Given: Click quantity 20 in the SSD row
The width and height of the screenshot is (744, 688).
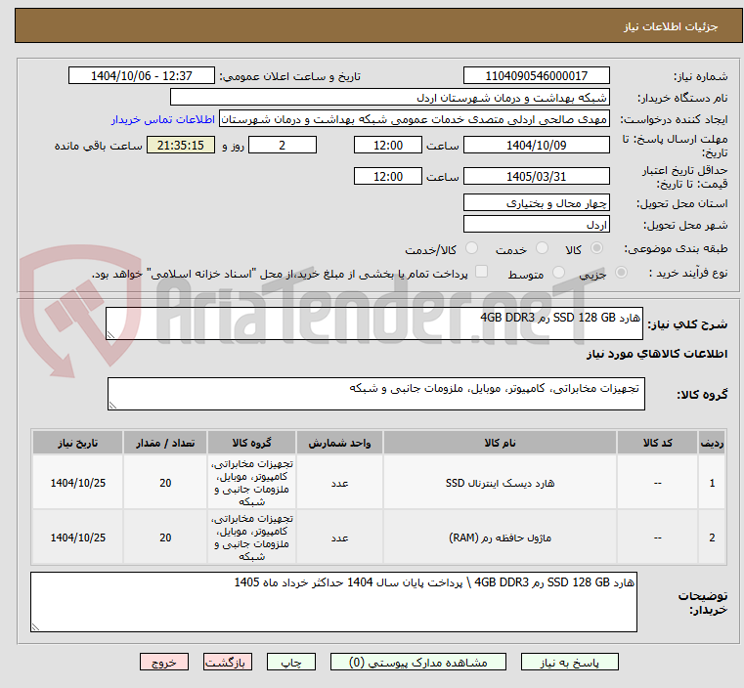Looking at the screenshot, I should point(165,483).
